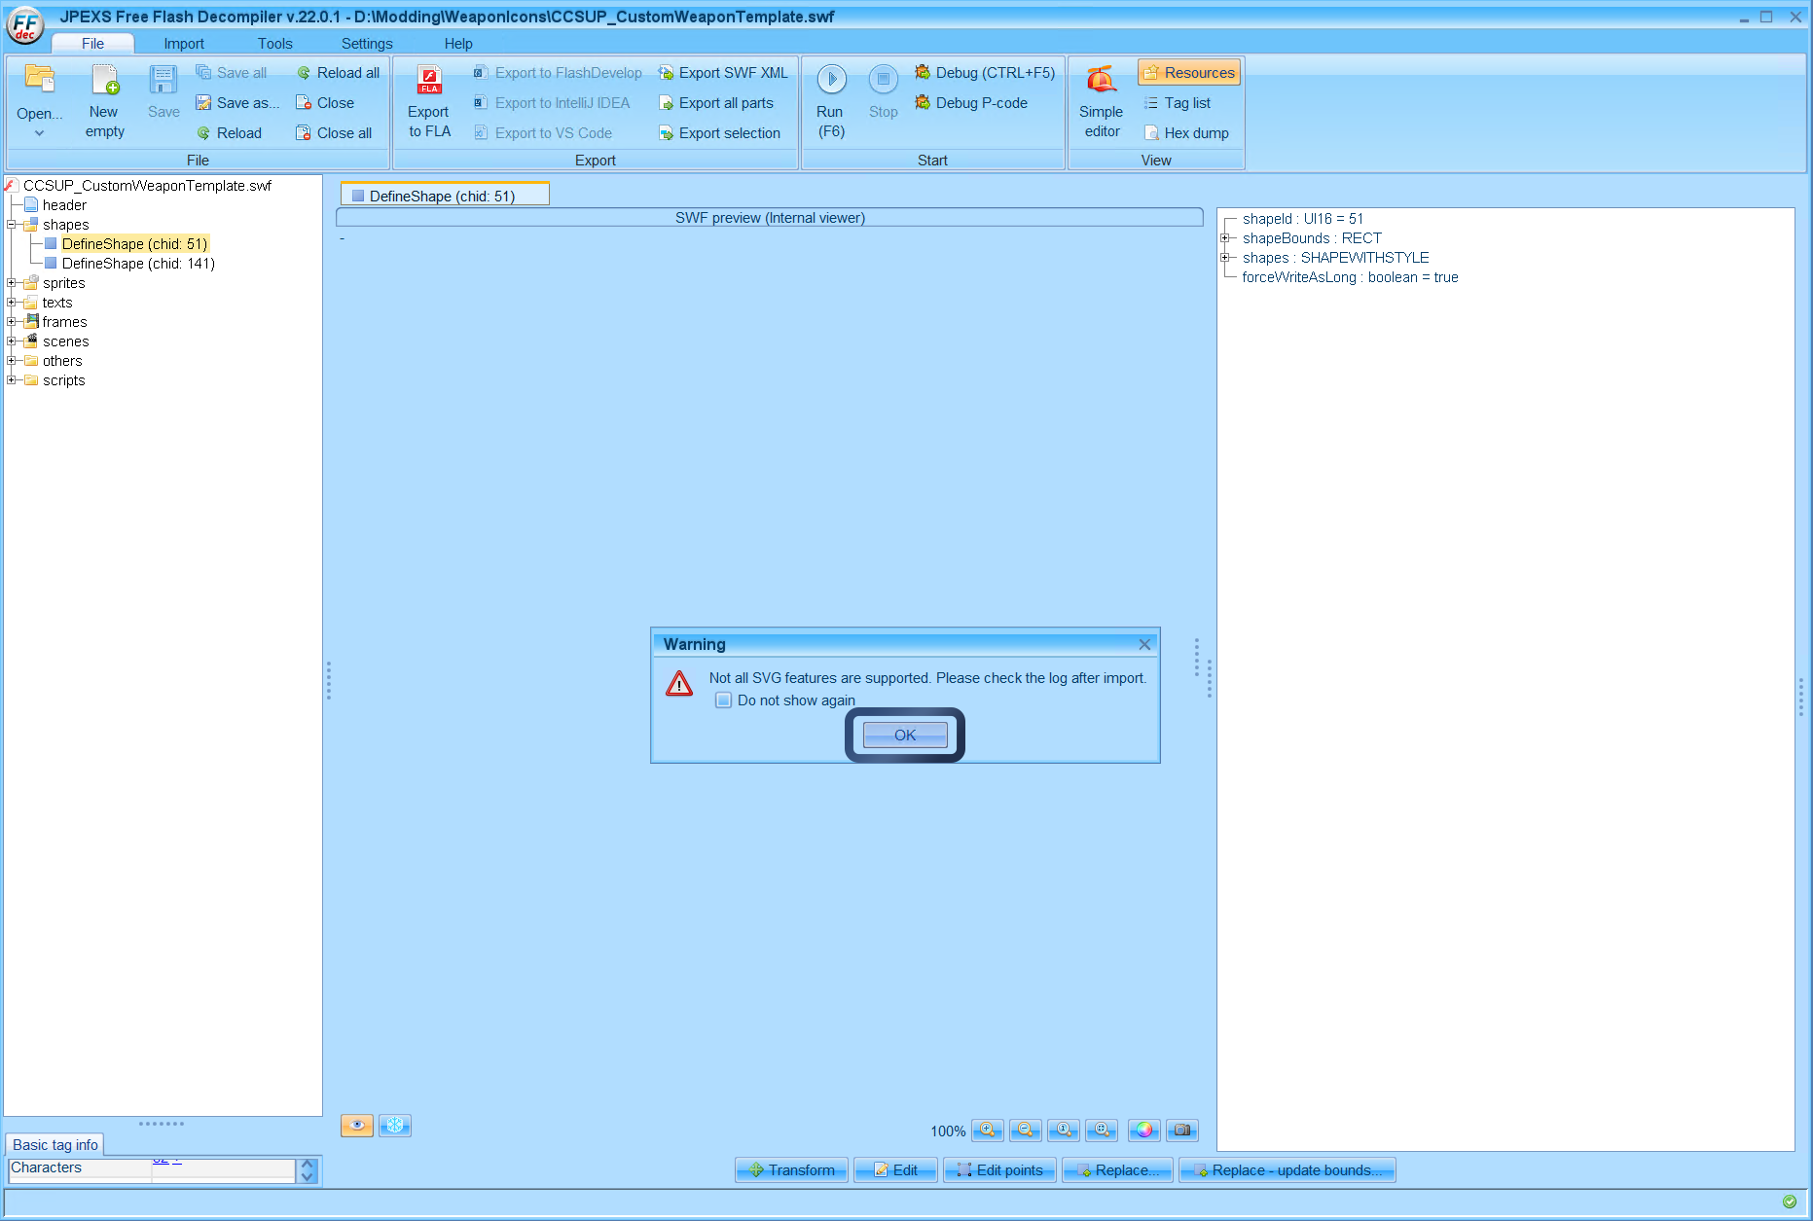Viewport: 1813px width, 1221px height.
Task: Zoom in on the shape preview
Action: [987, 1131]
